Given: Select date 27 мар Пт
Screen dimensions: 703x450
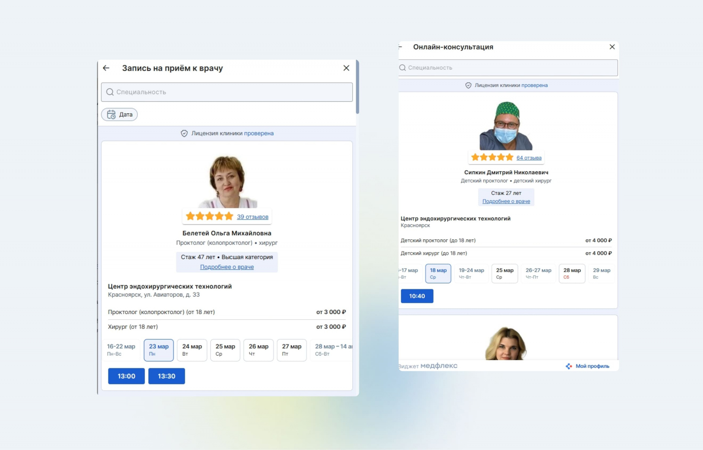Looking at the screenshot, I should (292, 350).
